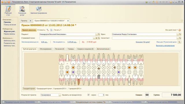Click the green icon in the title bar
The height and width of the screenshot is (104, 185).
tap(147, 2)
